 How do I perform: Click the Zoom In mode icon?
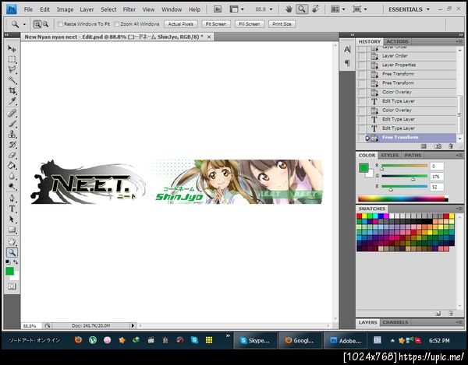click(37, 24)
